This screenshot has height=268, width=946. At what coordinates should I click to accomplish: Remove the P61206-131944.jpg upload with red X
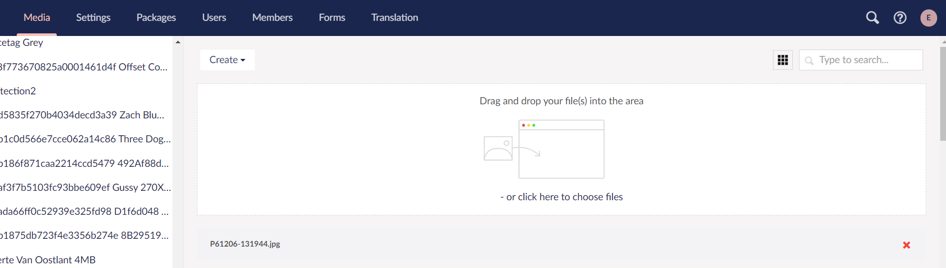(x=906, y=245)
